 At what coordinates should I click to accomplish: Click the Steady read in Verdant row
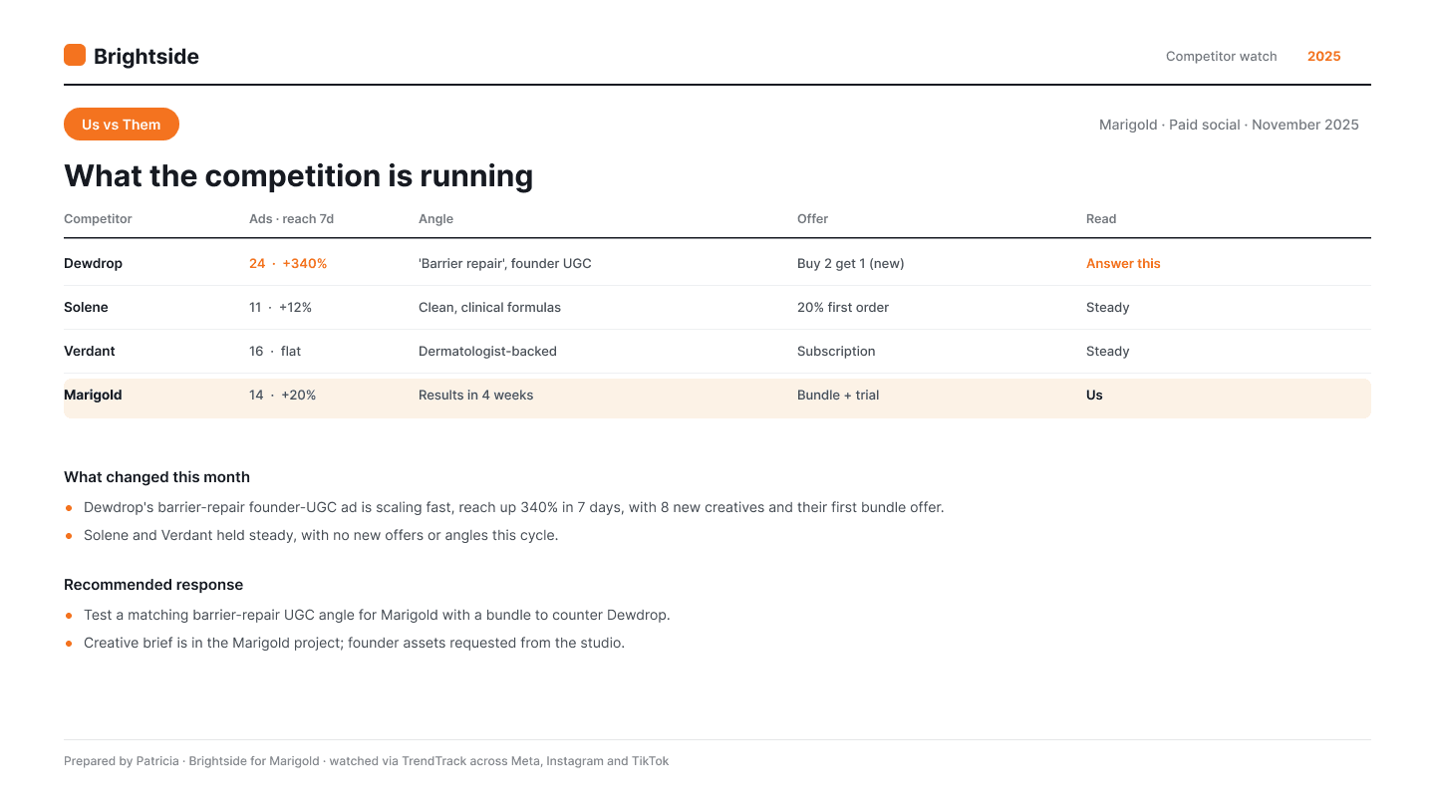click(1108, 352)
